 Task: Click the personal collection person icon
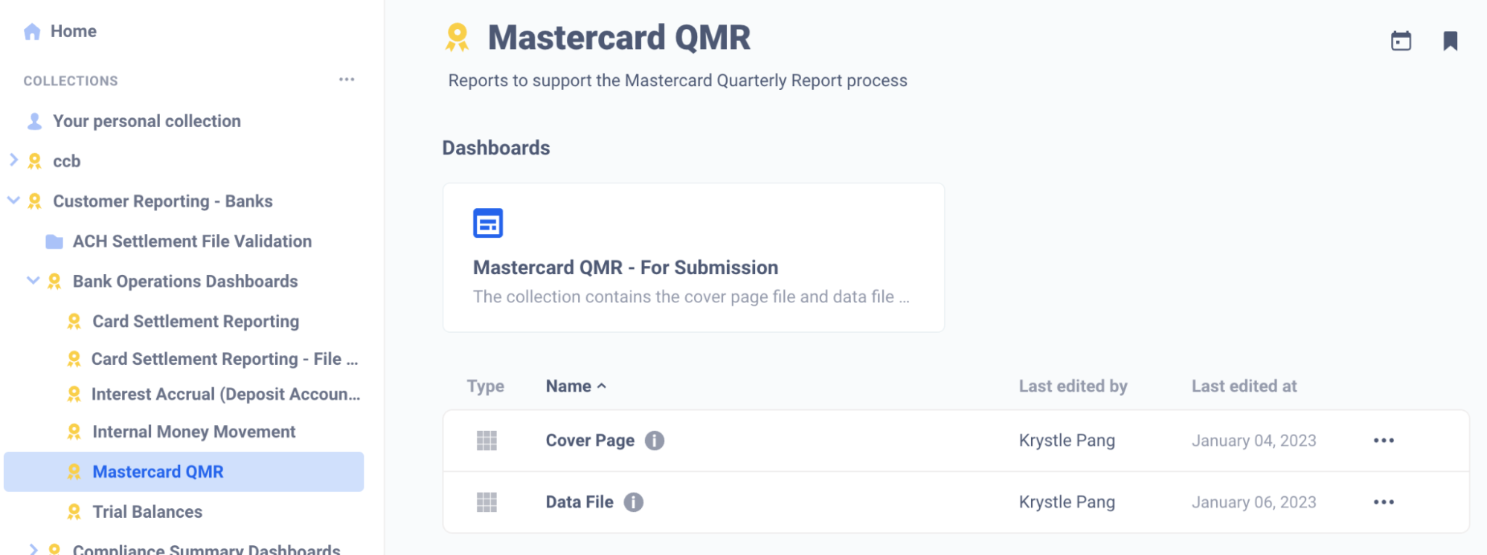pyautogui.click(x=34, y=121)
